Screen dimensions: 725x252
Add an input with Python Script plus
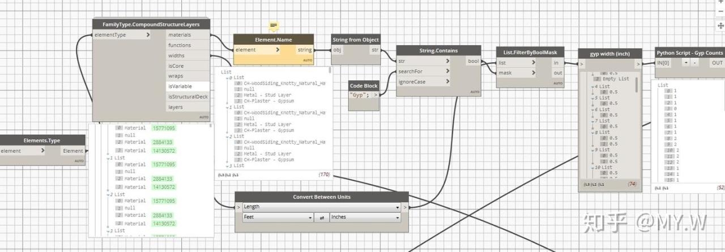pos(686,63)
